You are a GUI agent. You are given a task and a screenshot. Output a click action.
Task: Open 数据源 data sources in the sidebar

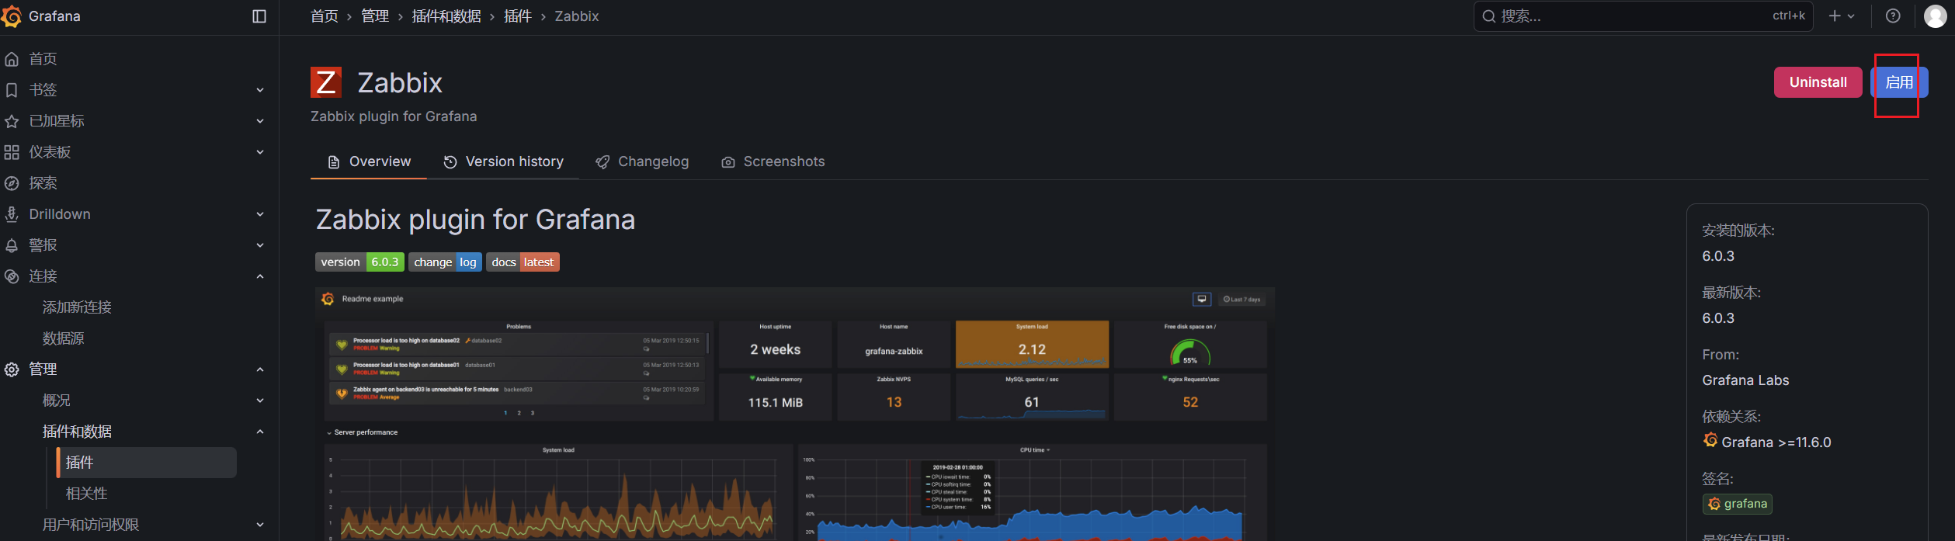tap(64, 338)
